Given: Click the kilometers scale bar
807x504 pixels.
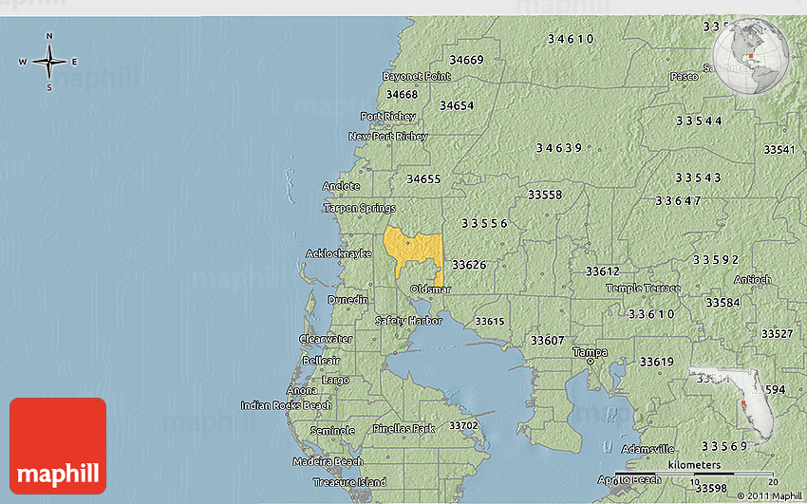Looking at the screenshot, I should coord(694,473).
